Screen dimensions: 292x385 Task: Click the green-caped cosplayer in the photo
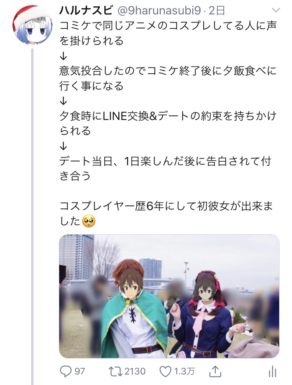(x=134, y=312)
